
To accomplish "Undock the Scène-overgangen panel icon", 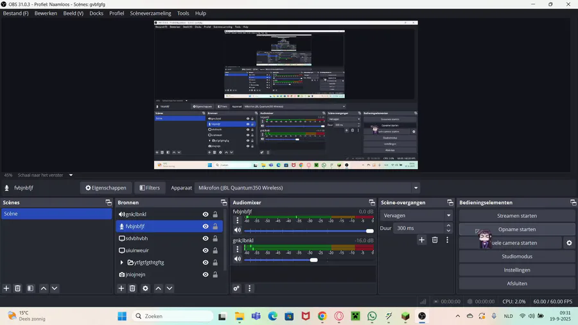I will click(x=450, y=202).
